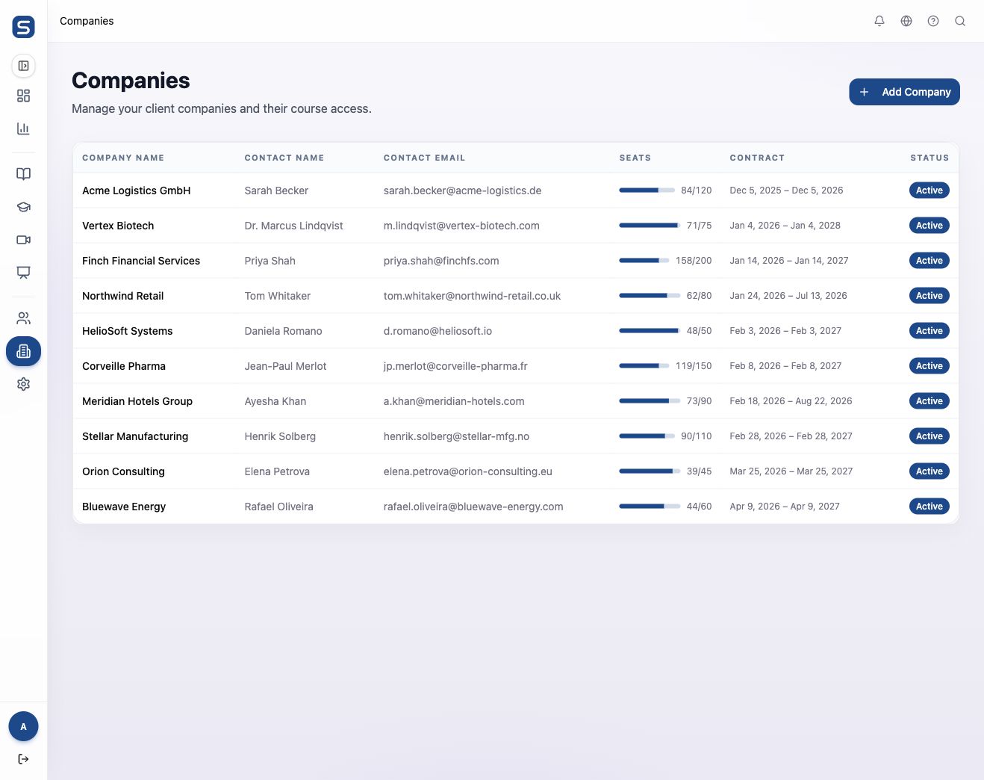This screenshot has height=780, width=984.
Task: Click the search magnifier icon
Action: (960, 21)
